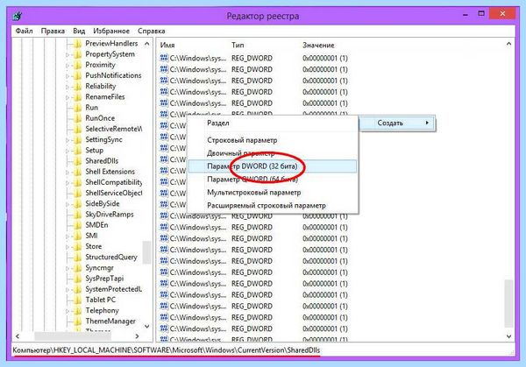Expand the Reliability key
The width and height of the screenshot is (526, 367).
click(68, 87)
